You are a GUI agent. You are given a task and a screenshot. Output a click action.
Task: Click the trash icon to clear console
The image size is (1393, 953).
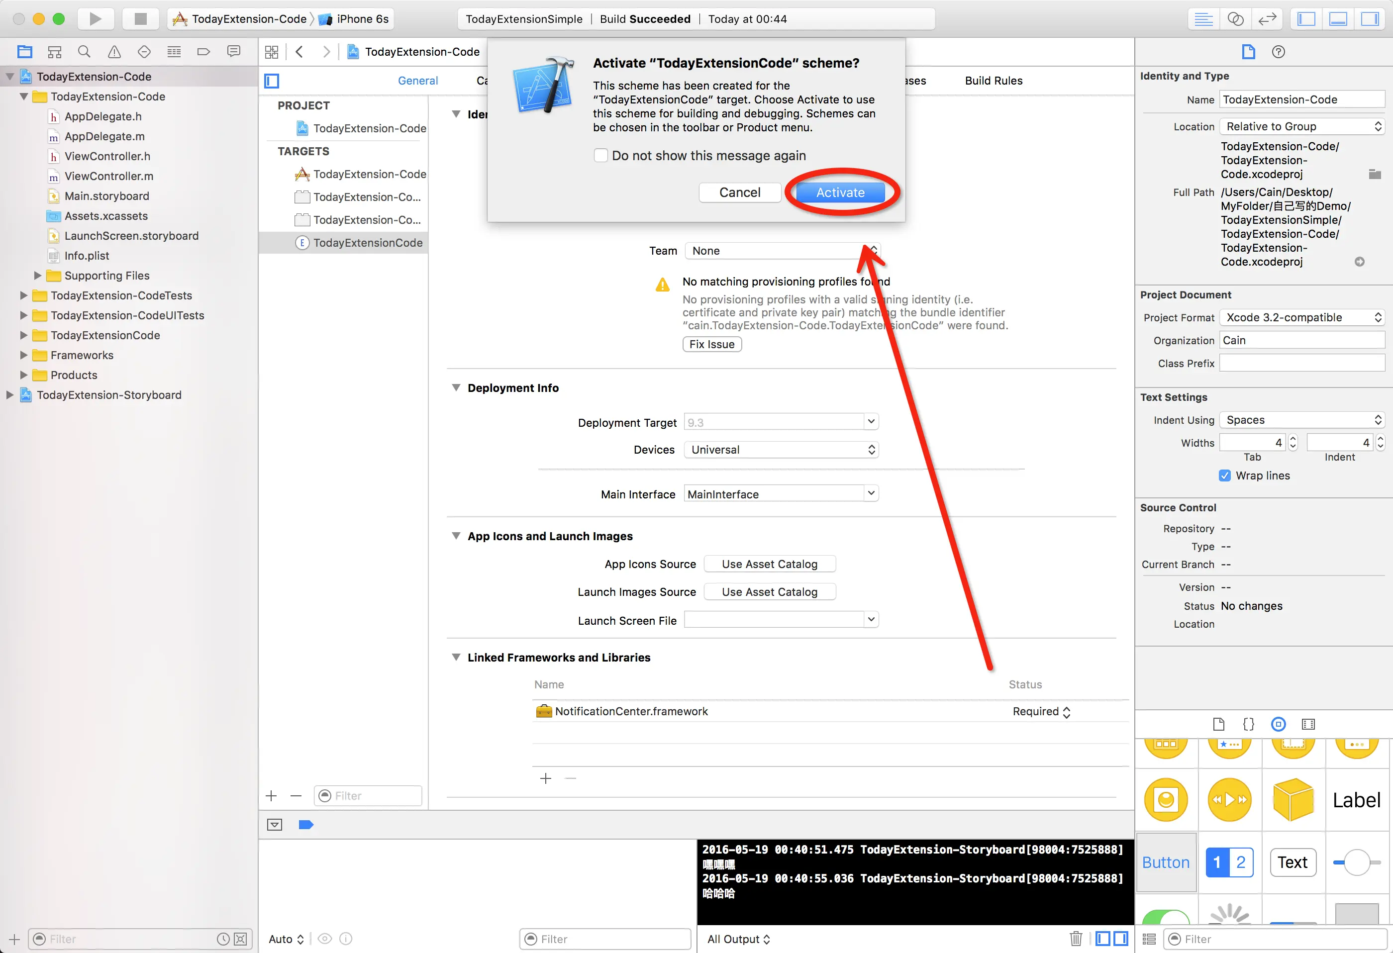click(x=1076, y=938)
